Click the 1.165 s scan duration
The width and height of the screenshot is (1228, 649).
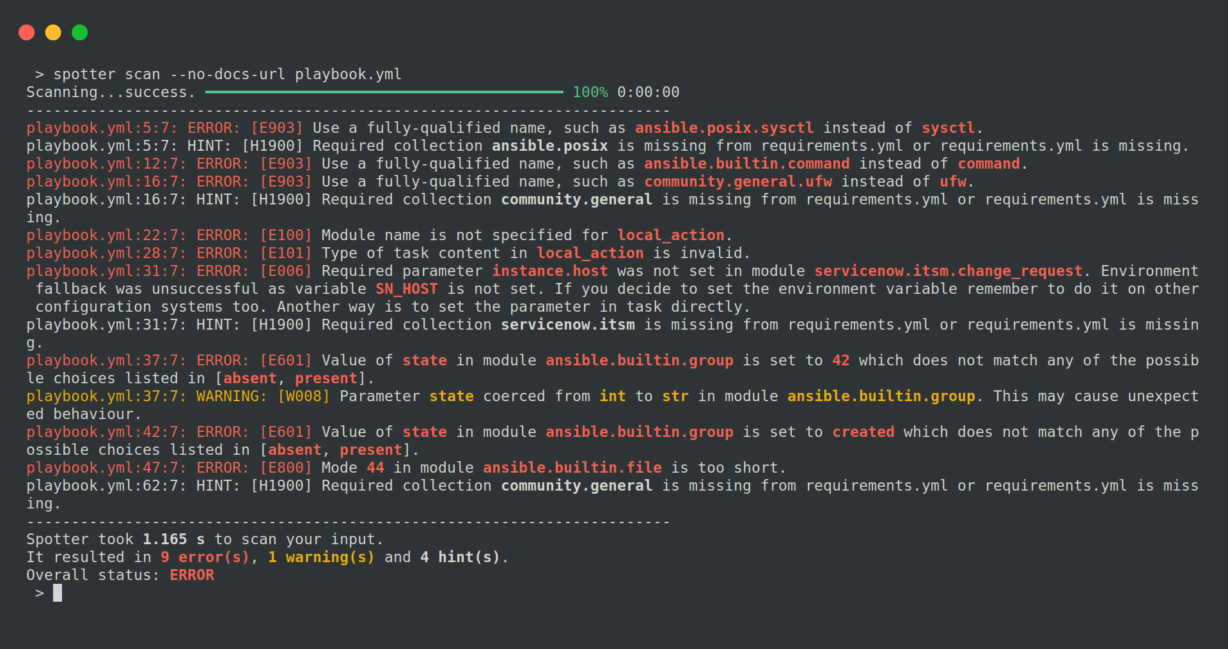pos(173,540)
